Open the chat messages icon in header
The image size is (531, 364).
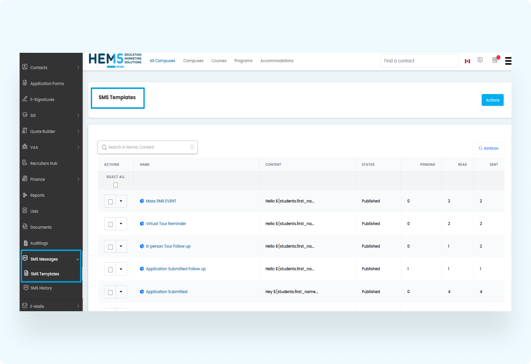point(480,60)
